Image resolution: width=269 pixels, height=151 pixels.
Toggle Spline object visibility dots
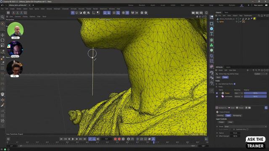pos(238,21)
